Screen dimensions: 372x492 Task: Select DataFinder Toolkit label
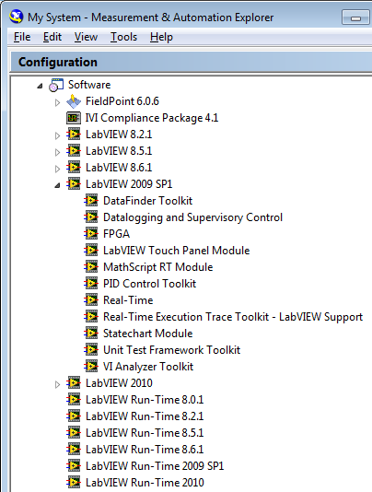pyautogui.click(x=147, y=201)
